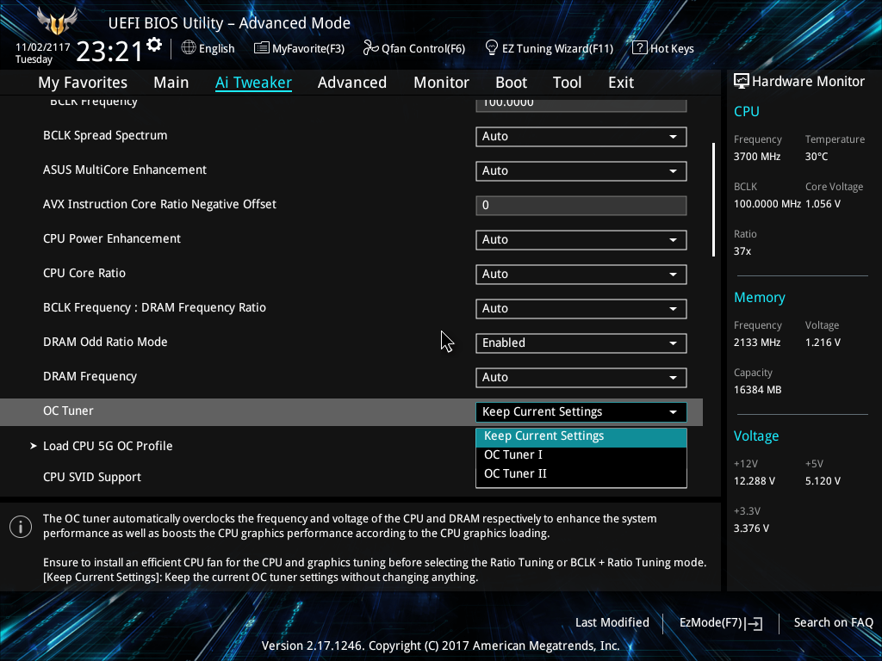Click the Hot Keys question mark icon

pos(639,48)
